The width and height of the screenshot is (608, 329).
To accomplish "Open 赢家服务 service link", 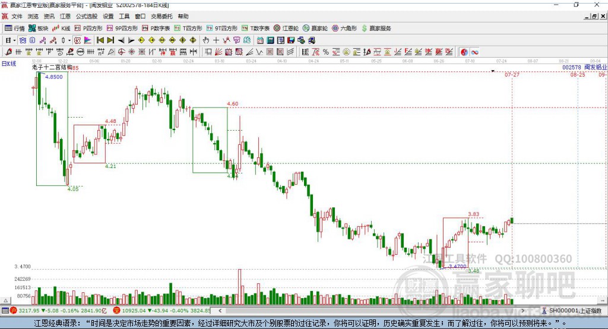I will pos(376,29).
